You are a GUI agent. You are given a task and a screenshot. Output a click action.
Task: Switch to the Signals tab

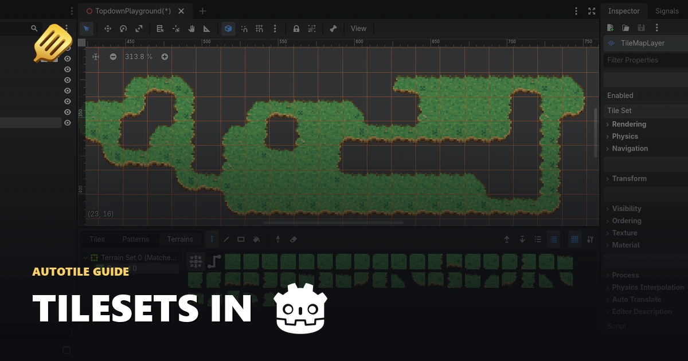[667, 11]
